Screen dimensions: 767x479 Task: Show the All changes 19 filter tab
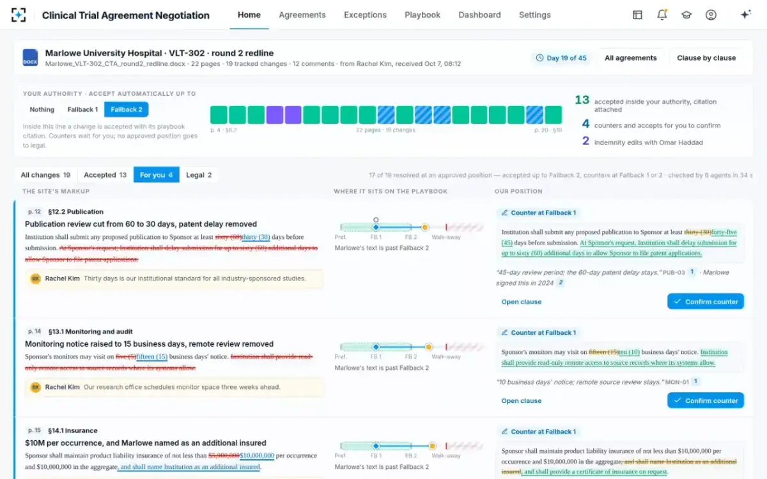click(x=45, y=175)
